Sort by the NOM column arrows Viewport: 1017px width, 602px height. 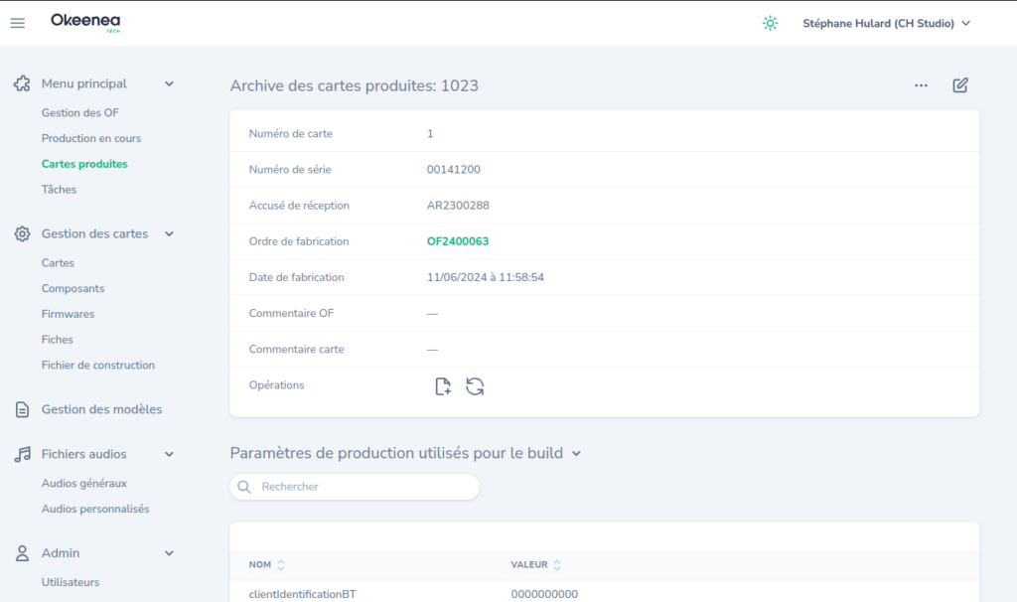coord(281,565)
